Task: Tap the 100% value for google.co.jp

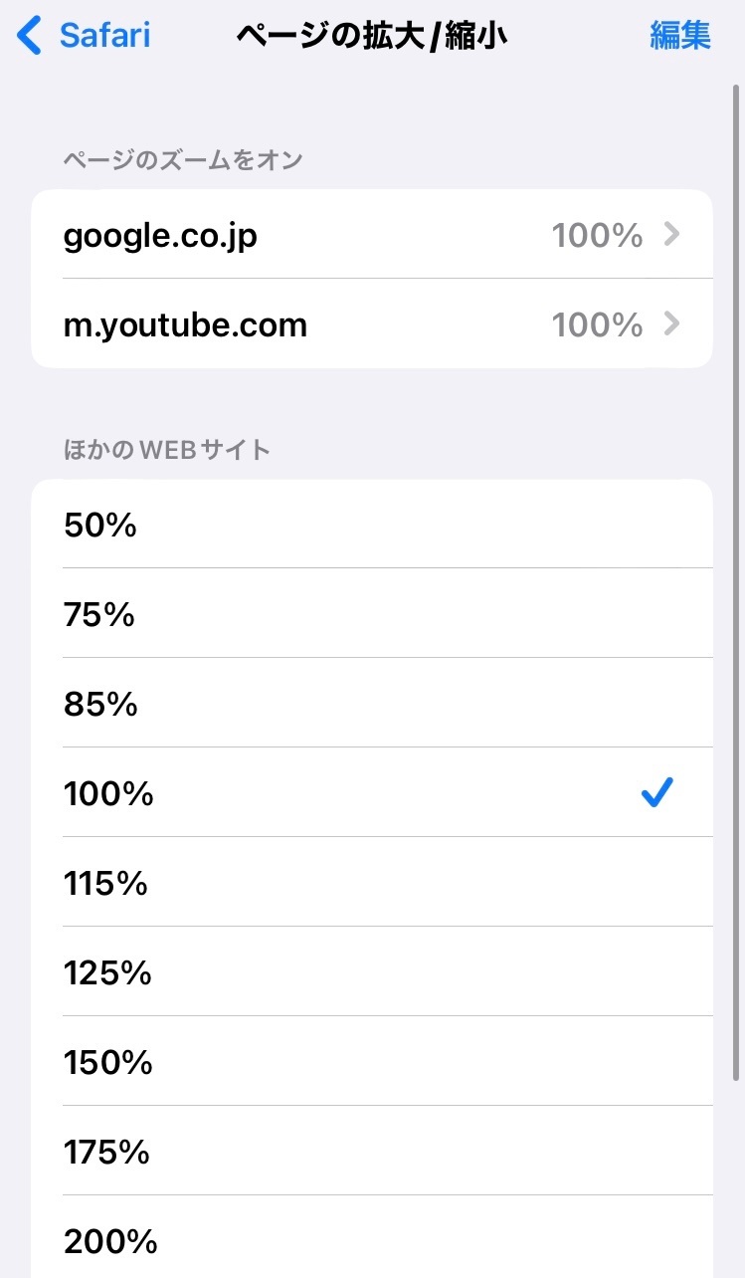Action: click(x=597, y=236)
